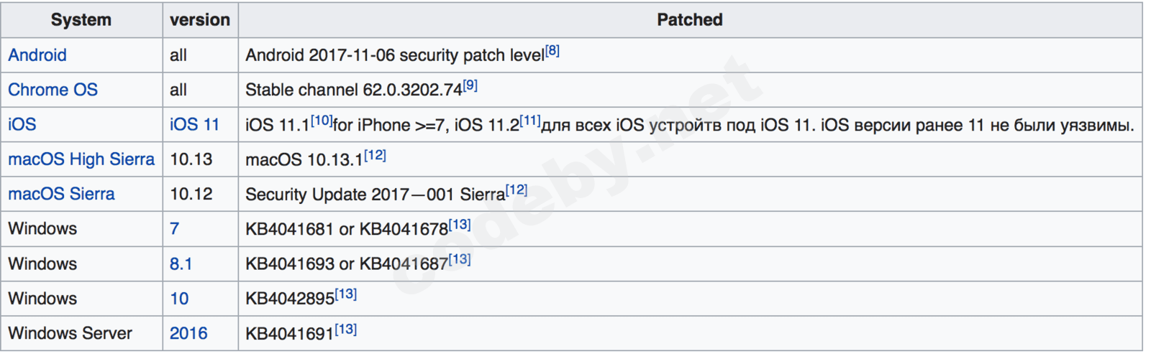Open the iOS 11 version link
Image resolution: width=1151 pixels, height=364 pixels.
(194, 124)
